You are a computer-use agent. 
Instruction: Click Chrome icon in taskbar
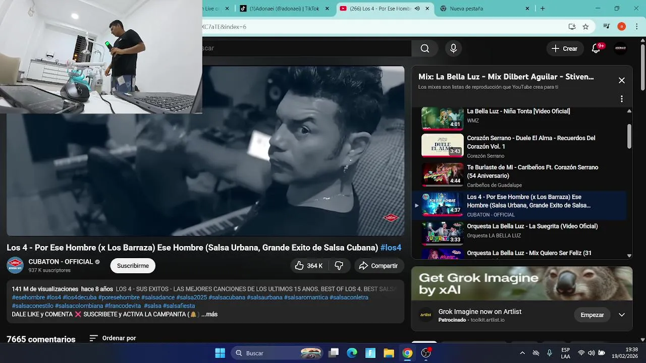[x=407, y=353]
